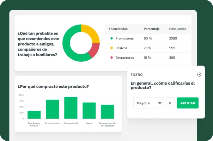This screenshot has height=141, width=213.
Task: Click the Conveniencia axis label
Action: point(71,123)
